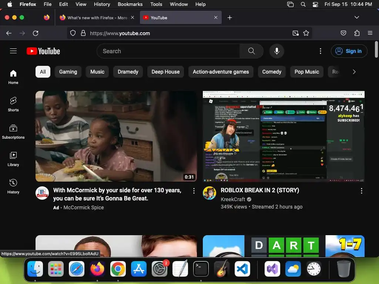Open the Firefox View pinned tab

pos(47,17)
